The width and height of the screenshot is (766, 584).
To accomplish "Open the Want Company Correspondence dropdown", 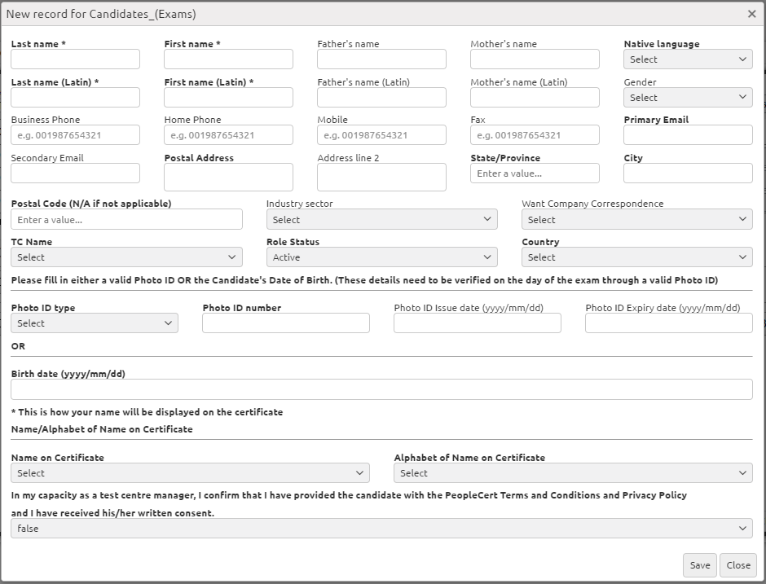I will [x=637, y=219].
